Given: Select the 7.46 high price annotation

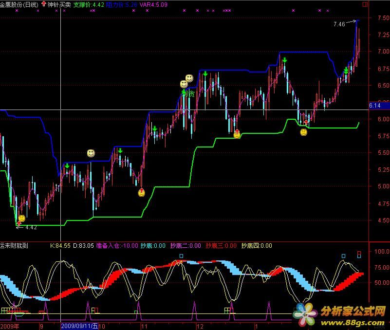Looking at the screenshot, I should tap(339, 24).
